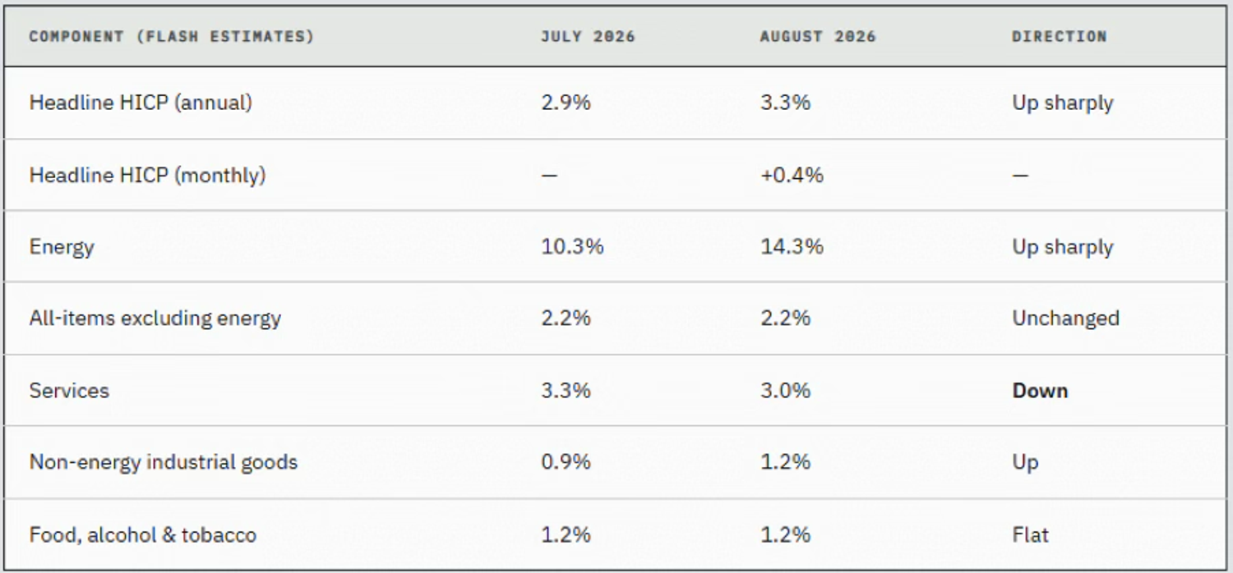This screenshot has height=573, width=1233.
Task: Click the 10.3% July energy value
Action: coord(572,247)
